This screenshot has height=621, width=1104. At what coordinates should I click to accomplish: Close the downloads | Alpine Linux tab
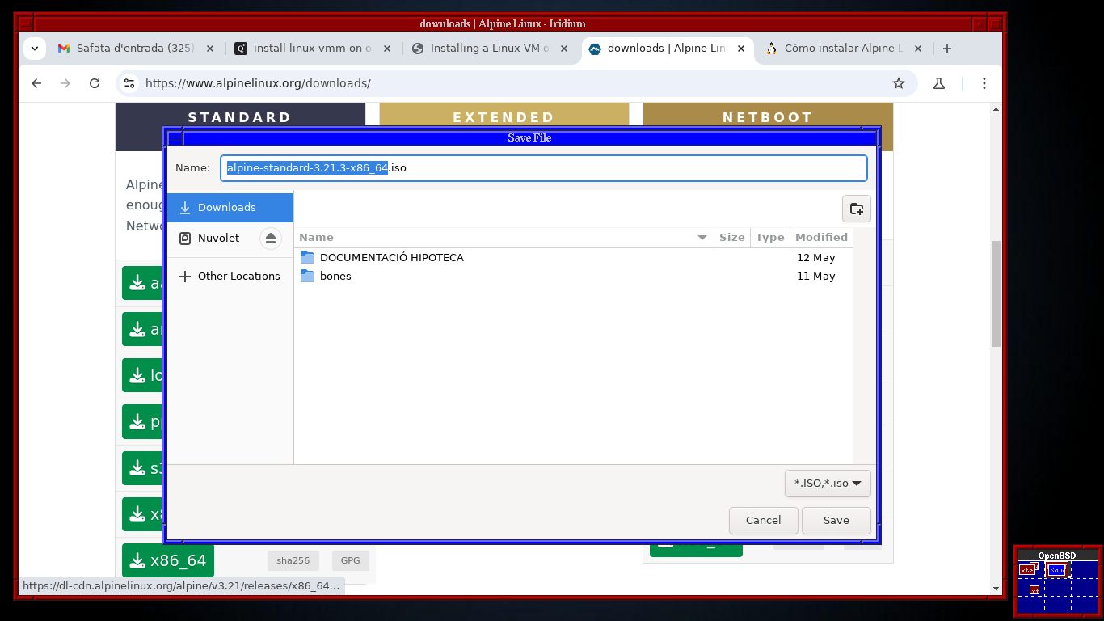click(741, 49)
